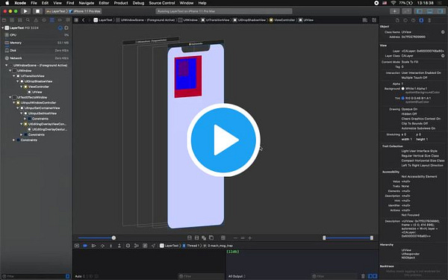448x280 pixels.
Task: Open the Find navigator magnifier icon
Action: (x=28, y=20)
